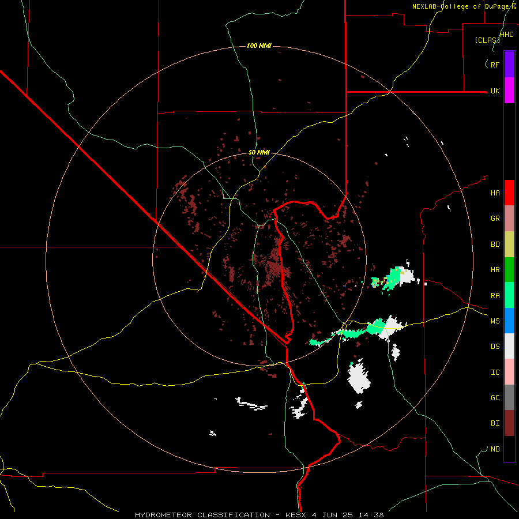The height and width of the screenshot is (519, 519).
Task: Click the "100 NMI" range ring label
Action: pyautogui.click(x=259, y=46)
